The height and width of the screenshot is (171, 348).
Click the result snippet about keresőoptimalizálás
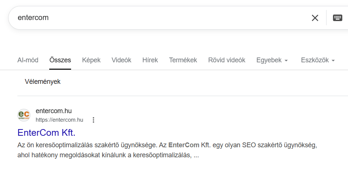[167, 150]
